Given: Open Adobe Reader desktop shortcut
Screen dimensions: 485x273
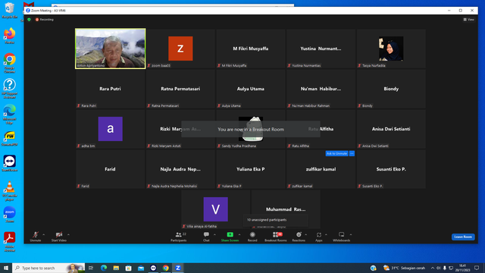Looking at the screenshot, I should click(x=9, y=242).
